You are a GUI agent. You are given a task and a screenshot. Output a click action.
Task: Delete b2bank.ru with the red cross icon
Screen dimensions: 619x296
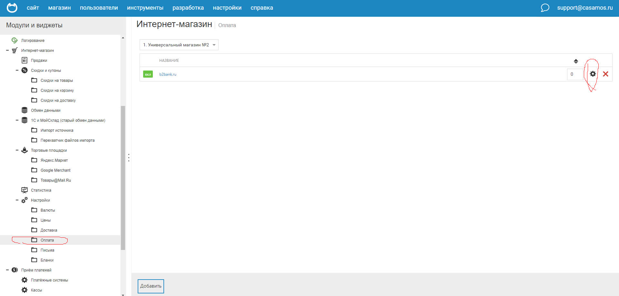tap(605, 74)
